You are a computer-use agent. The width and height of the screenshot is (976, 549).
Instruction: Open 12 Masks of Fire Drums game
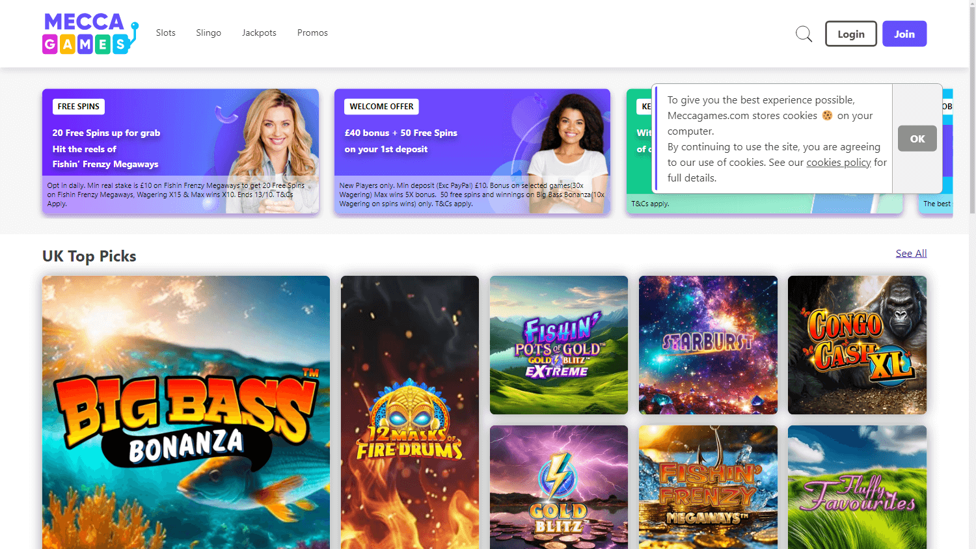point(410,412)
